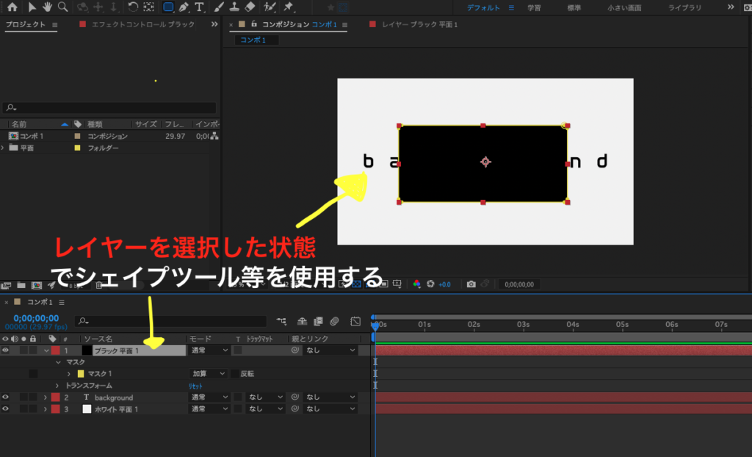This screenshot has width=752, height=457.
Task: Select the Pen tool
Action: point(184,7)
